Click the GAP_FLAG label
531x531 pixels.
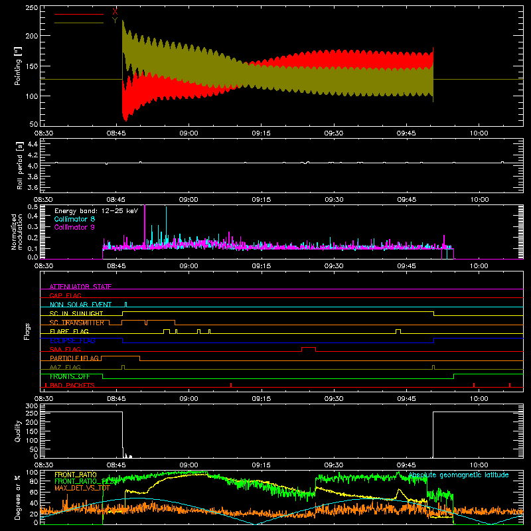click(x=65, y=295)
